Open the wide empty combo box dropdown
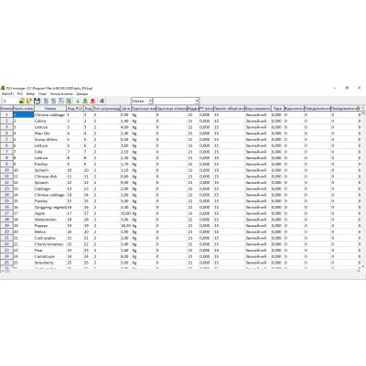 pyautogui.click(x=197, y=101)
